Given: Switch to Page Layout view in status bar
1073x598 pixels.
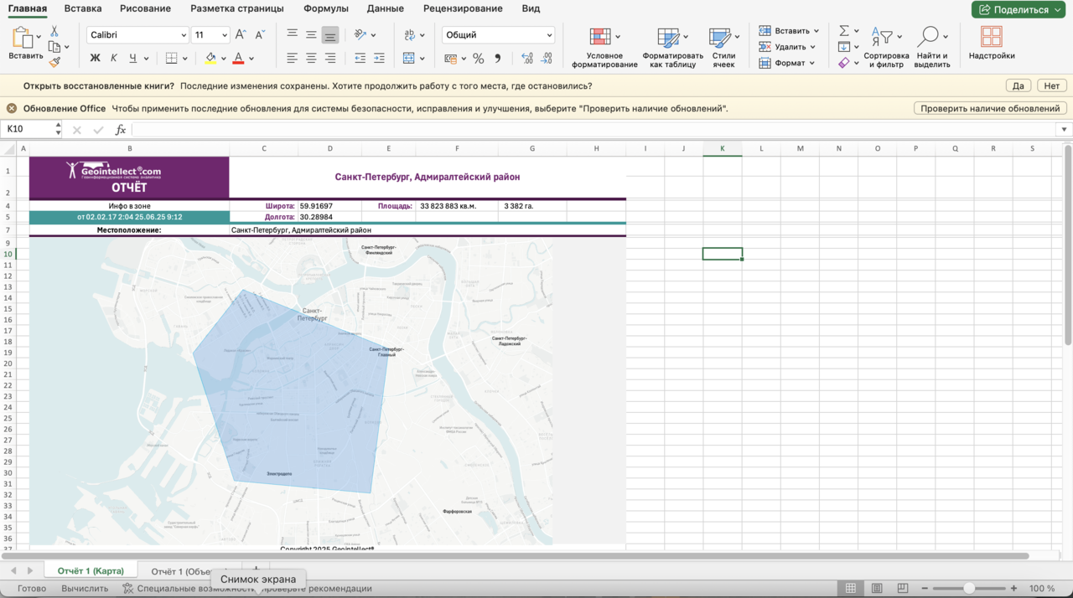Looking at the screenshot, I should point(877,589).
